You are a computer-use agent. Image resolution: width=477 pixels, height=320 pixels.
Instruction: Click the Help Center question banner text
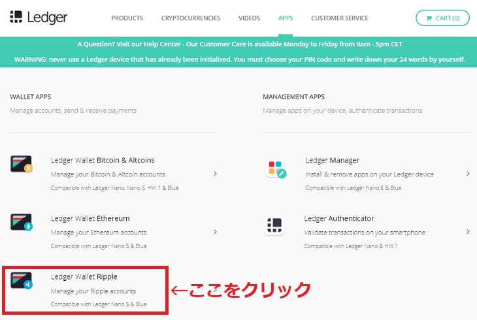(240, 44)
